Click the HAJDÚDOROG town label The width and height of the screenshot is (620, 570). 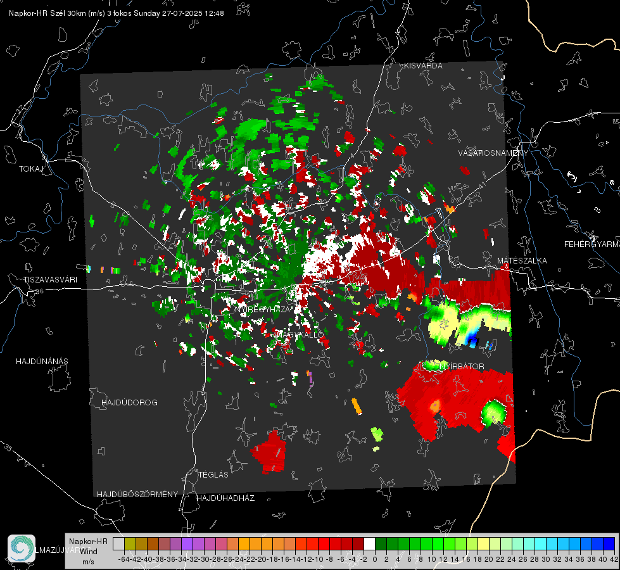click(129, 403)
